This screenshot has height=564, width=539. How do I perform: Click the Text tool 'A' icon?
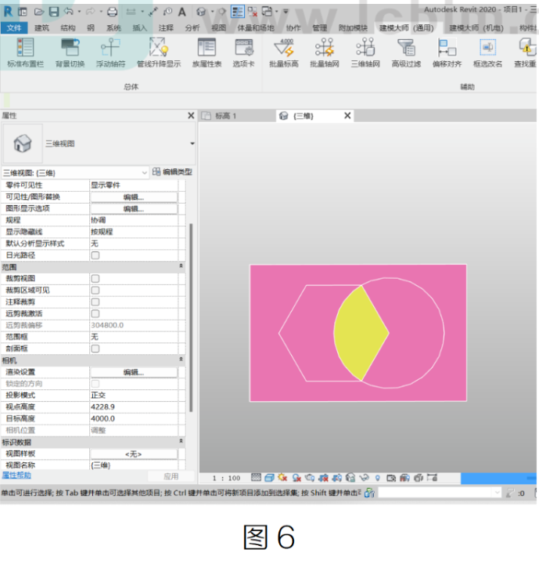[x=181, y=12]
